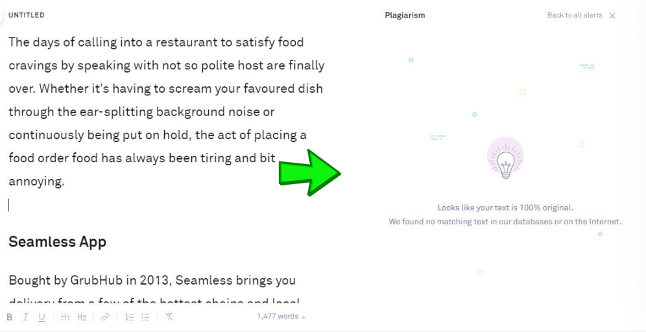Click in the paragraph beginning 'Bought by GrubHub'

click(152, 281)
